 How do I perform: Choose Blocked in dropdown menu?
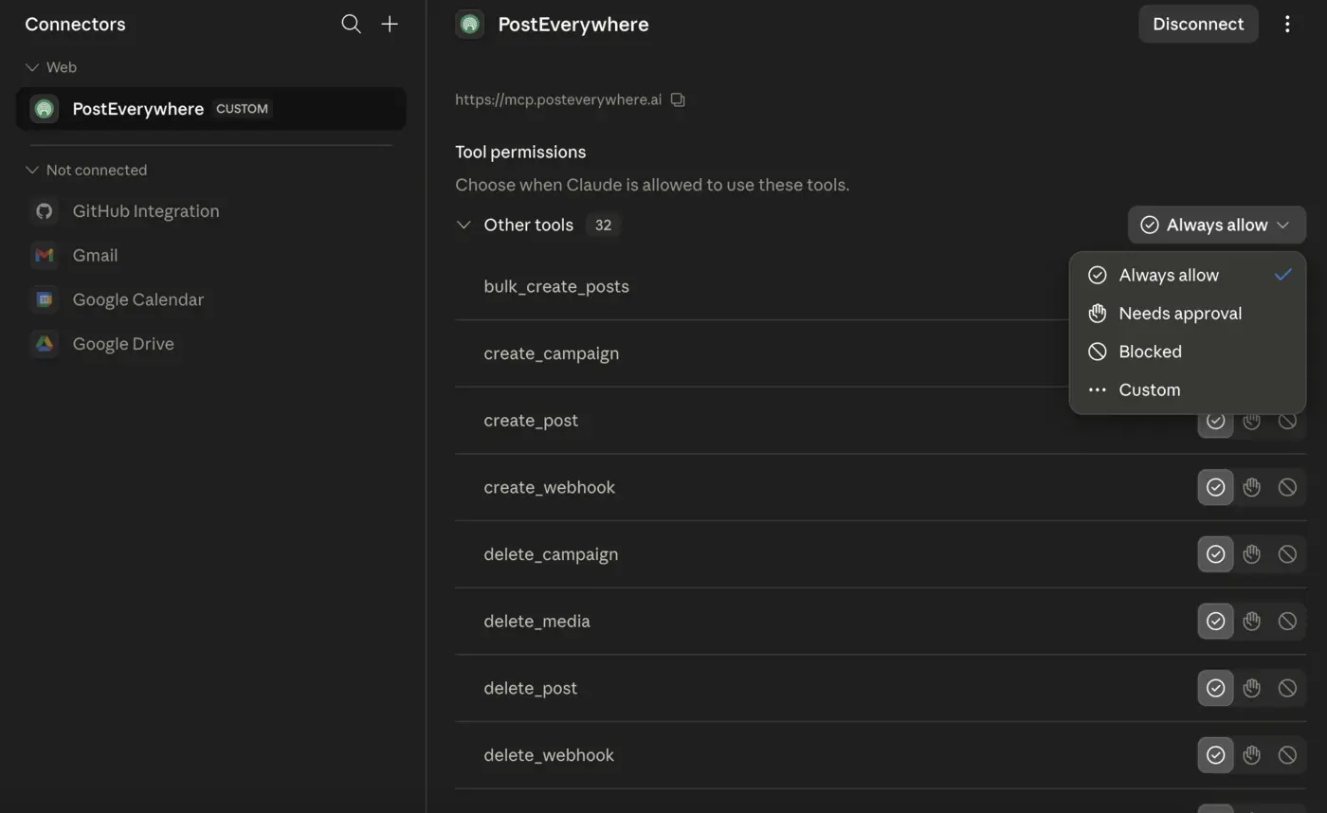click(1187, 352)
